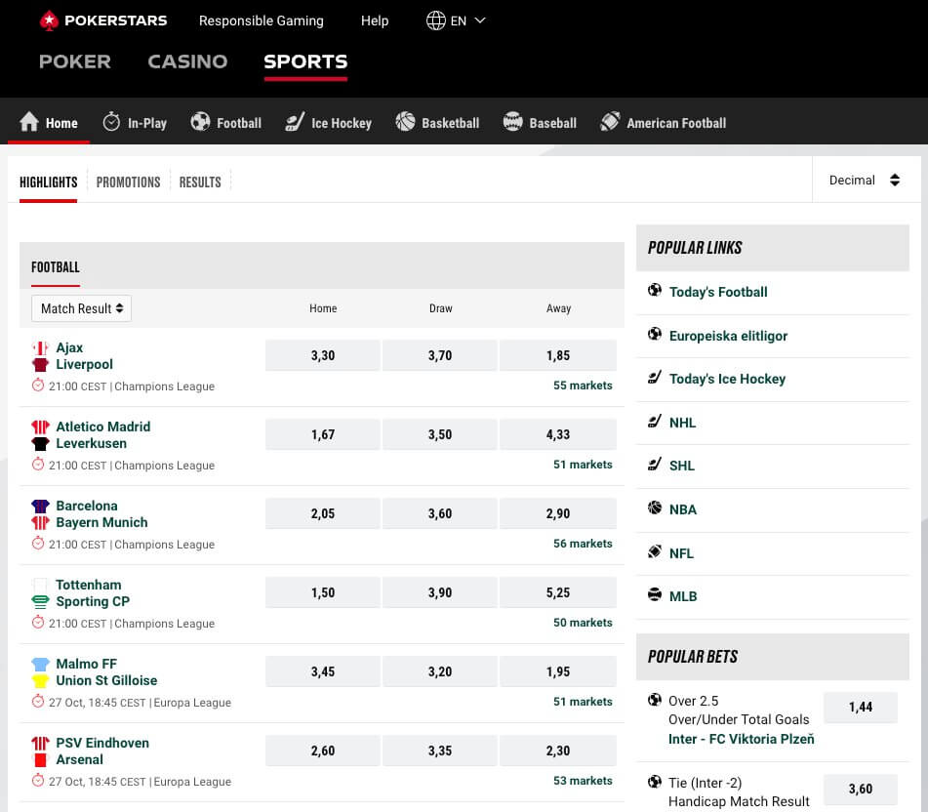This screenshot has height=812, width=928.
Task: Select the Football section heading tab
Action: pos(55,267)
